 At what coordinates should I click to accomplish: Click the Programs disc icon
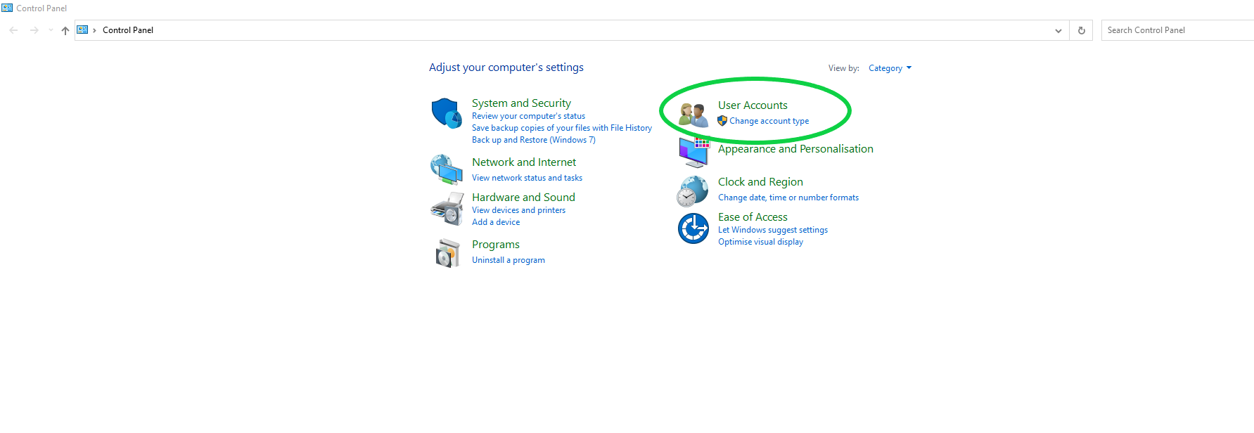click(447, 253)
